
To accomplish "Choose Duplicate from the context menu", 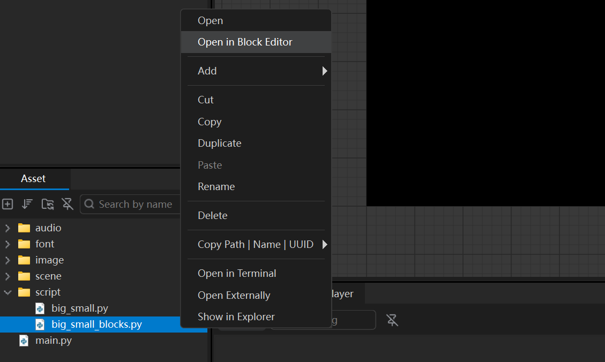I will click(256, 144).
